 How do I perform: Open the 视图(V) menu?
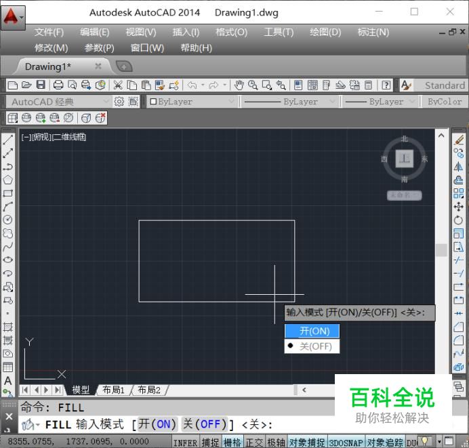pyautogui.click(x=141, y=32)
